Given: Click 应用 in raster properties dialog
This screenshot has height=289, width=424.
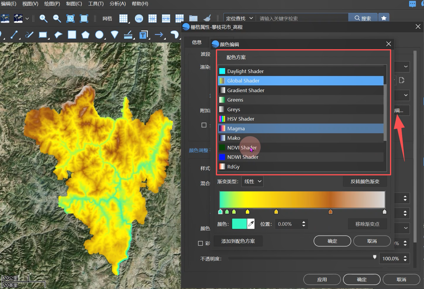Looking at the screenshot, I should tap(322, 279).
